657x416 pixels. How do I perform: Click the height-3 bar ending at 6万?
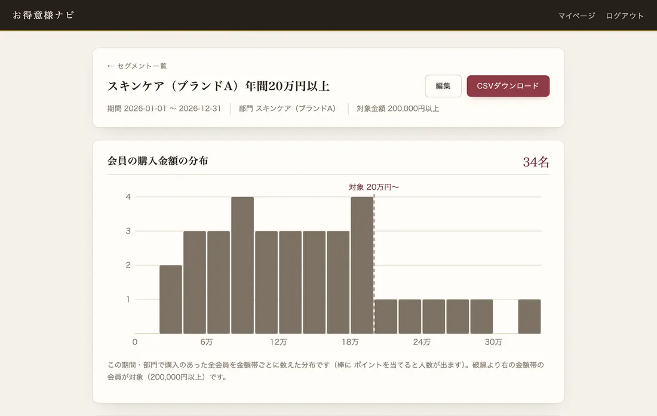[195, 282]
